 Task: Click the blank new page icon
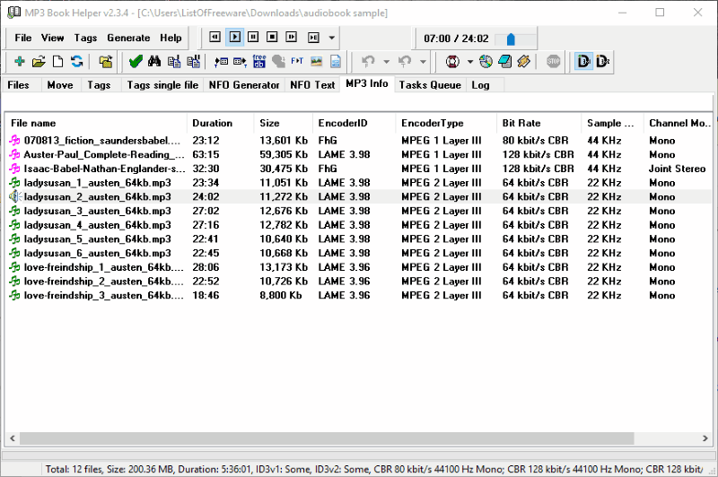click(x=57, y=61)
